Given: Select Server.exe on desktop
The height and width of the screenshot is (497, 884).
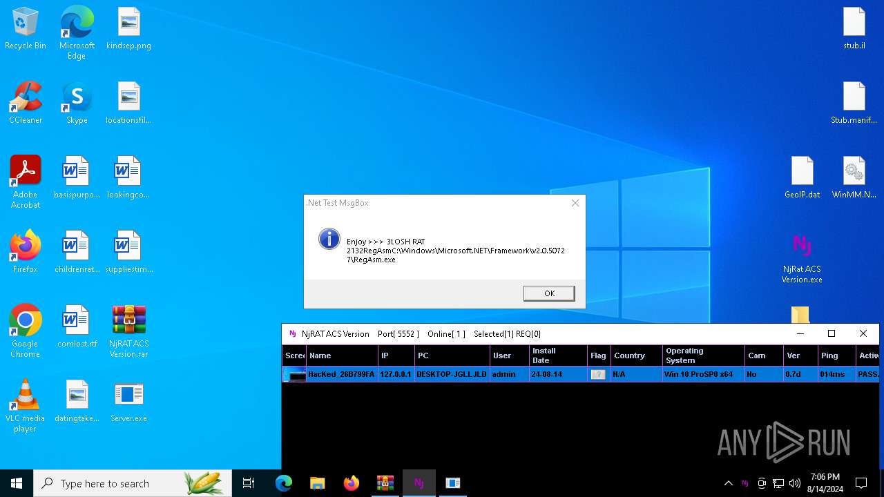Looking at the screenshot, I should pos(128,402).
